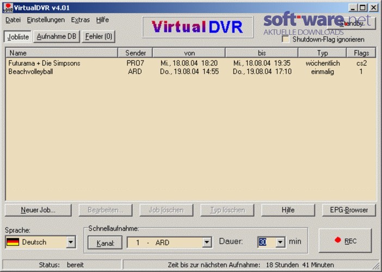Click the Kanal: button
This screenshot has width=382, height=272.
tap(105, 243)
